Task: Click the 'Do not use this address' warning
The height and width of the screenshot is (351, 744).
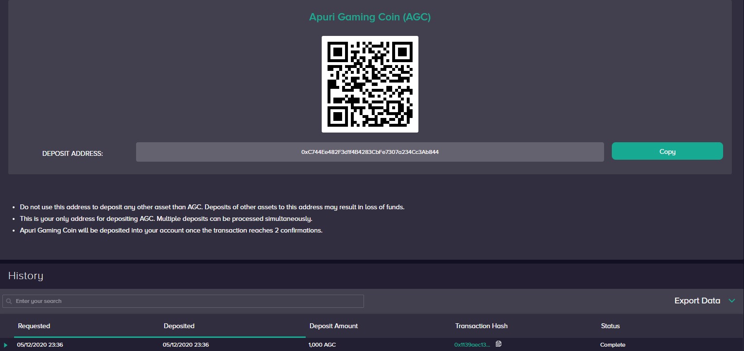Action: (212, 207)
